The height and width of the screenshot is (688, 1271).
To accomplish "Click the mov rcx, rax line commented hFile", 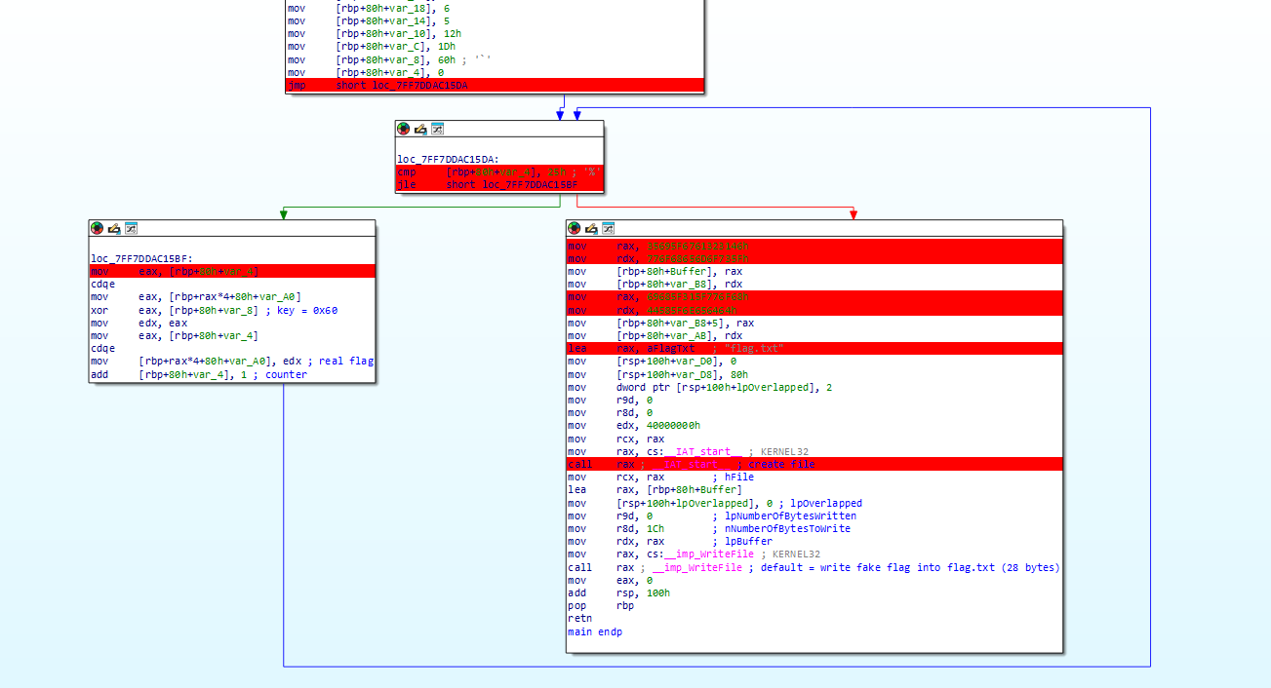I will pos(660,477).
